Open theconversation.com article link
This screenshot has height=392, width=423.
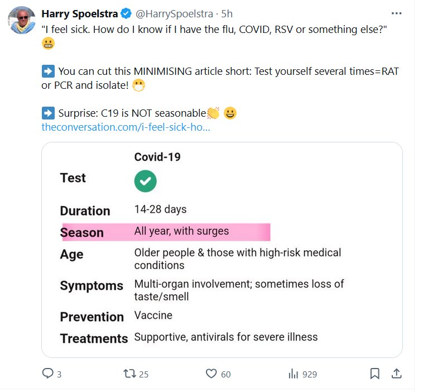[126, 127]
